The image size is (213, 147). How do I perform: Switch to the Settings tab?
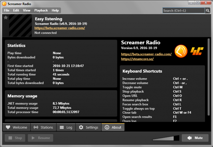pyautogui.click(x=88, y=127)
